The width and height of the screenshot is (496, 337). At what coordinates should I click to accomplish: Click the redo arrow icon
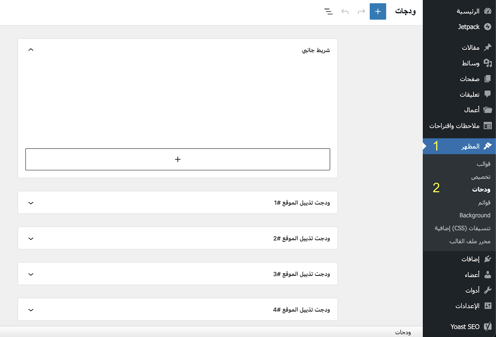361,12
